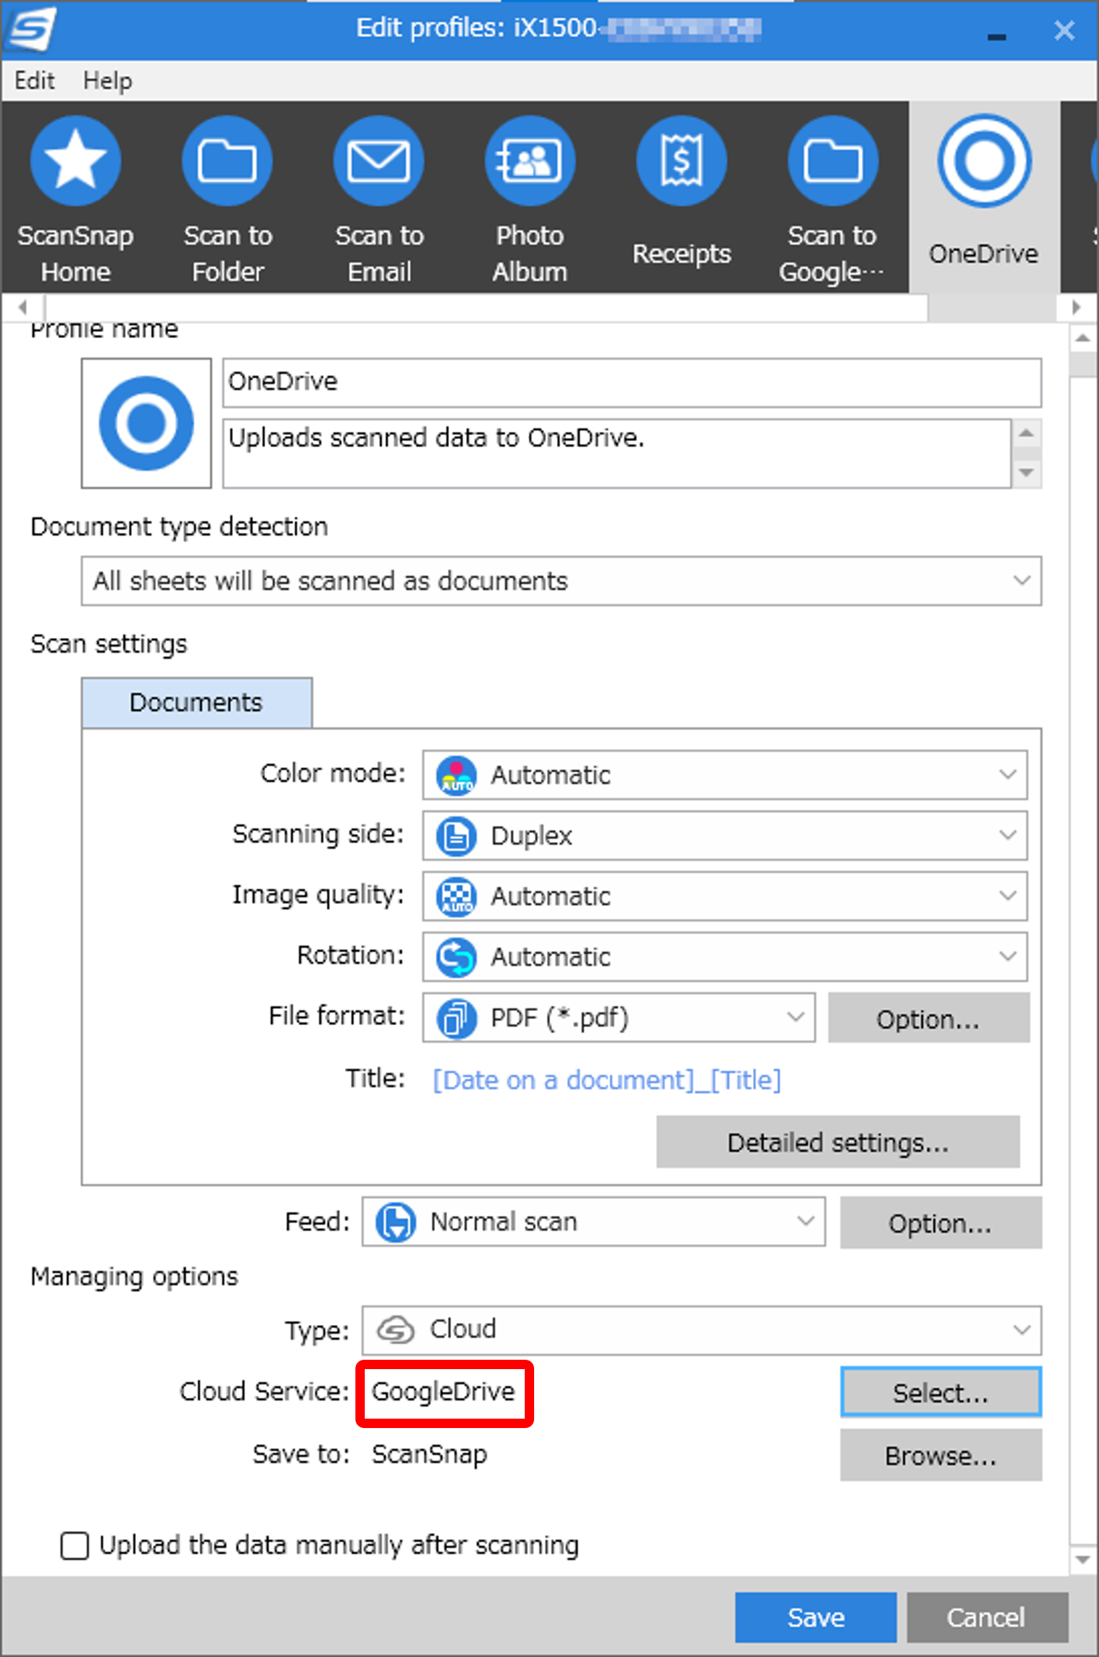Save the profile changes
The height and width of the screenshot is (1657, 1099).
[x=816, y=1617]
